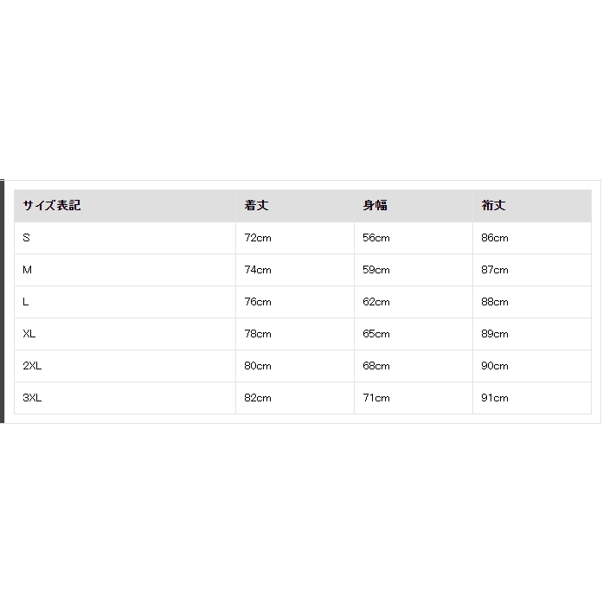Click the 56cm body width cell
Screen dimensions: 603x603
pyautogui.click(x=376, y=238)
